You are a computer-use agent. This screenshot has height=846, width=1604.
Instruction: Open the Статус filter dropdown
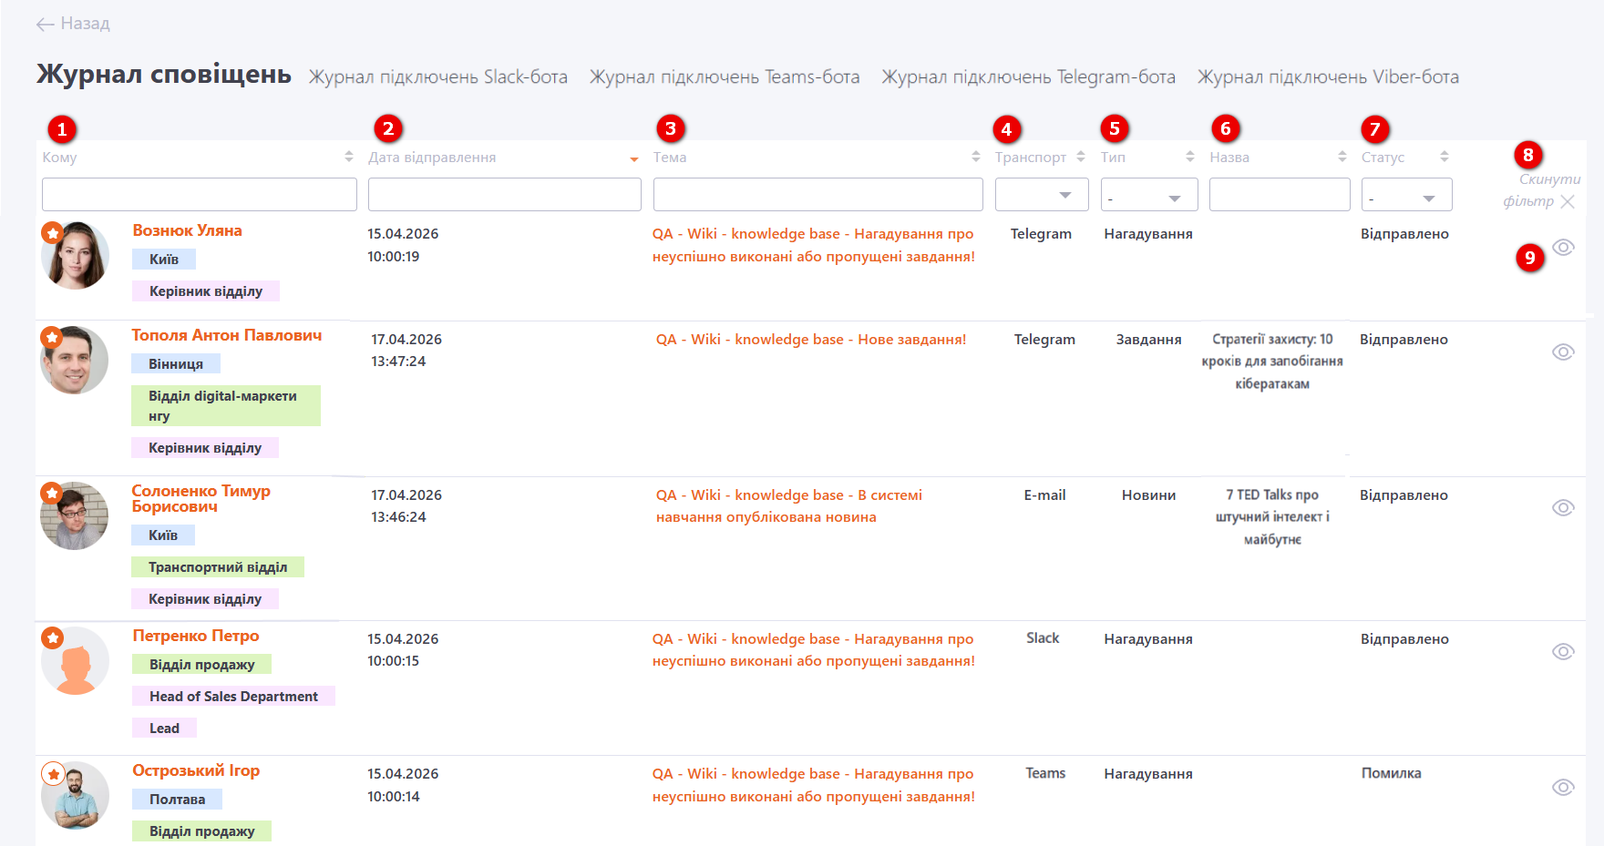tap(1406, 195)
